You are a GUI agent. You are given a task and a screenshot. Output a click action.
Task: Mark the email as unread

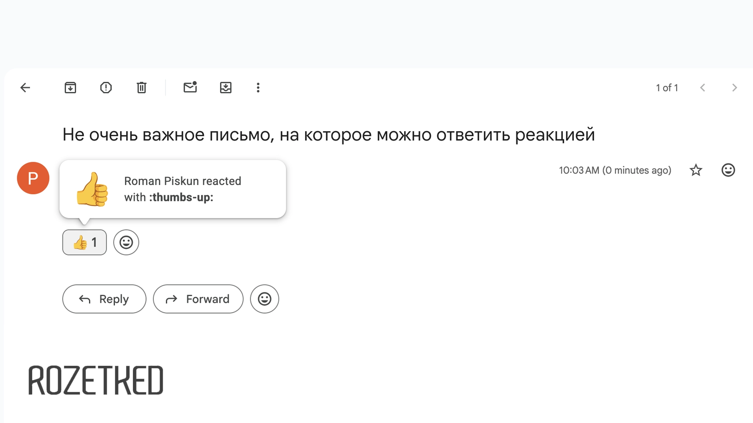point(190,88)
